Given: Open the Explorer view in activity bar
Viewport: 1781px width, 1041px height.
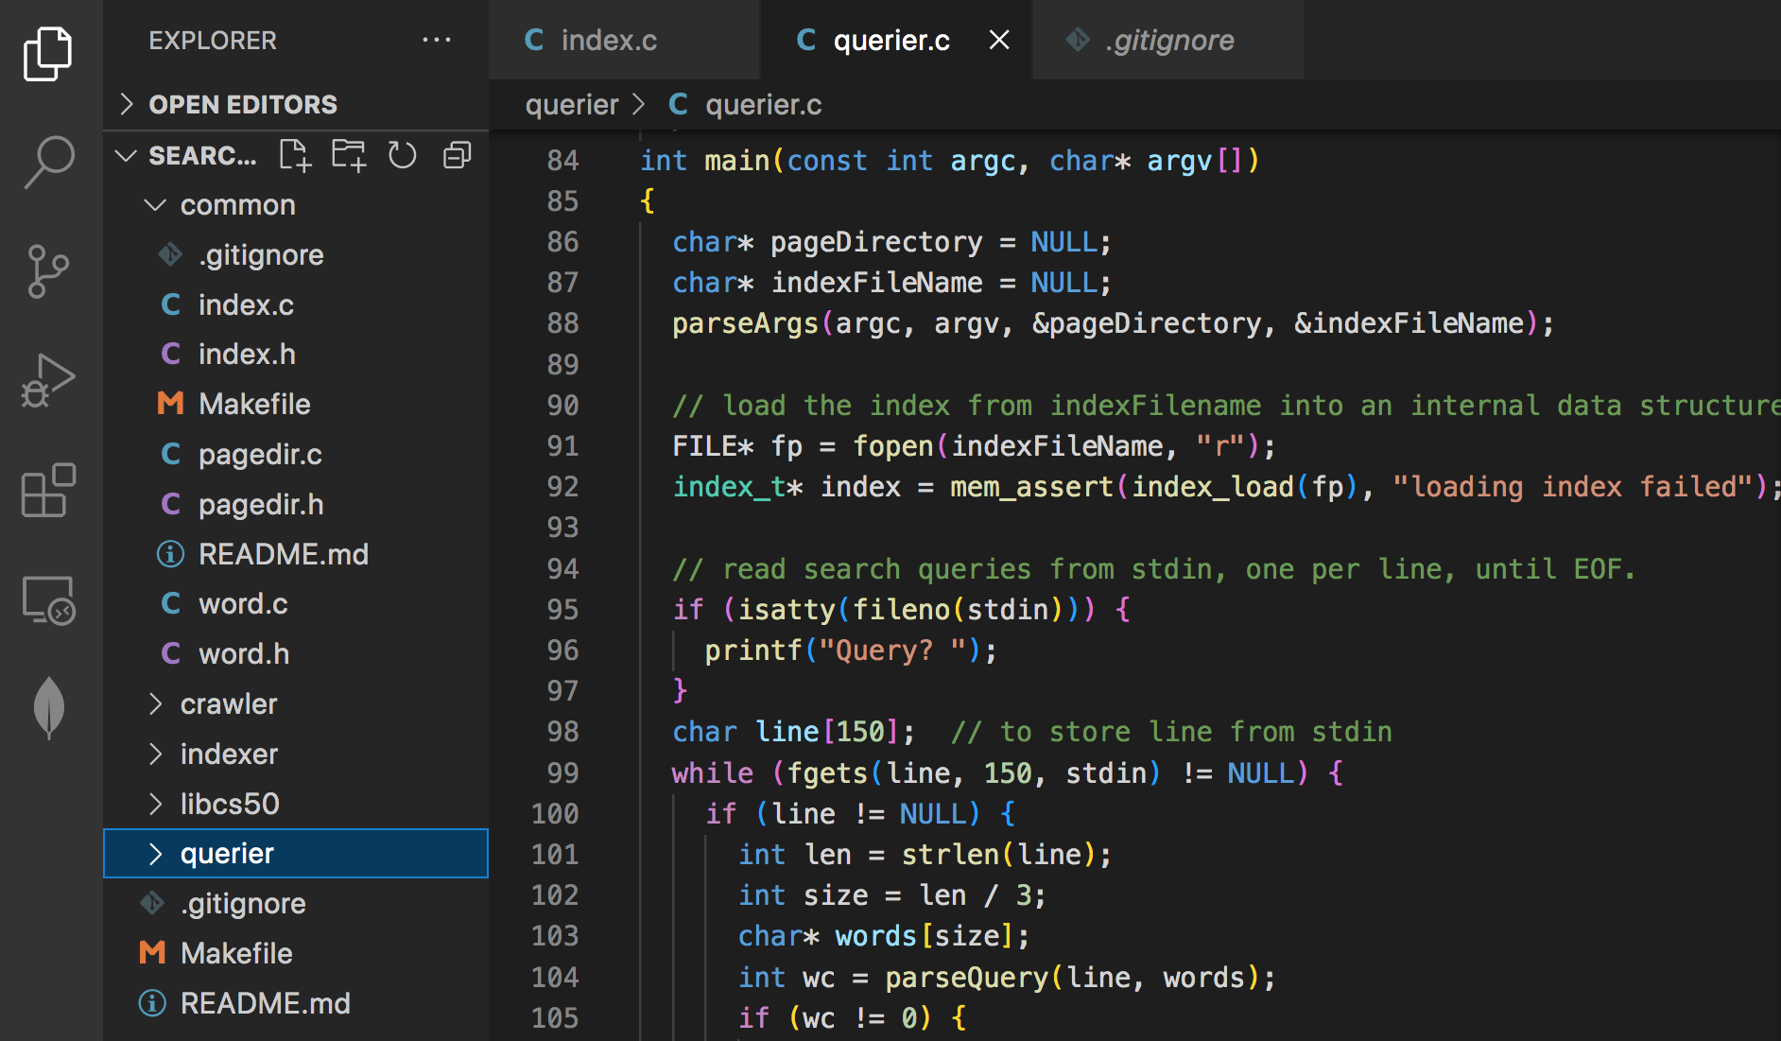Looking at the screenshot, I should click(x=47, y=54).
